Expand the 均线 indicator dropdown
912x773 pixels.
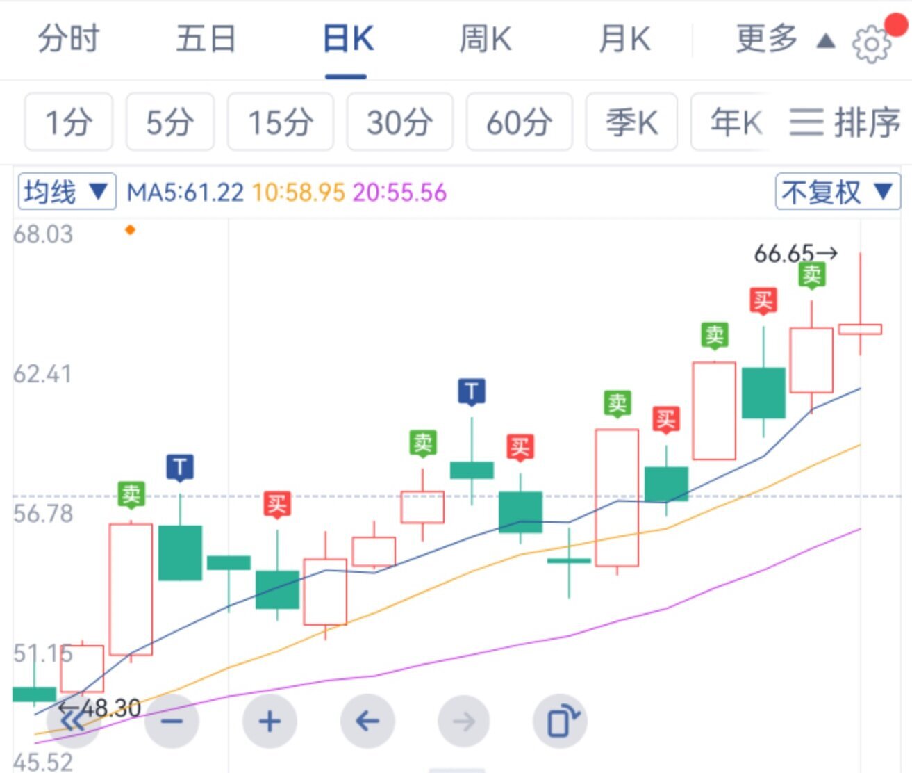[67, 191]
